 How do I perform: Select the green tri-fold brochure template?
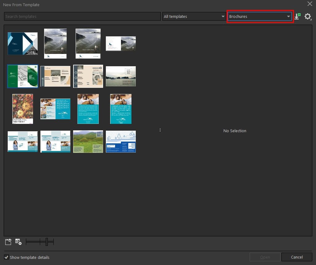tap(23, 76)
